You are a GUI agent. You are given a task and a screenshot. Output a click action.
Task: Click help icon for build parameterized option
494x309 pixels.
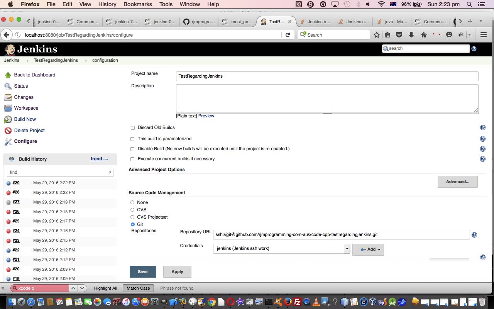482,139
